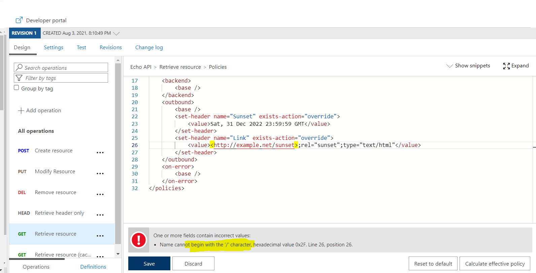The width and height of the screenshot is (536, 273).
Task: Open the Create resource ellipsis menu
Action: (100, 153)
